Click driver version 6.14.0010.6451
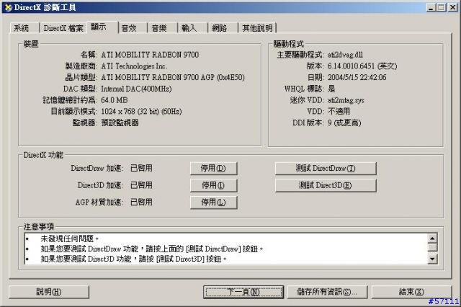Image resolution: width=461 pixels, height=307 pixels. 351,66
